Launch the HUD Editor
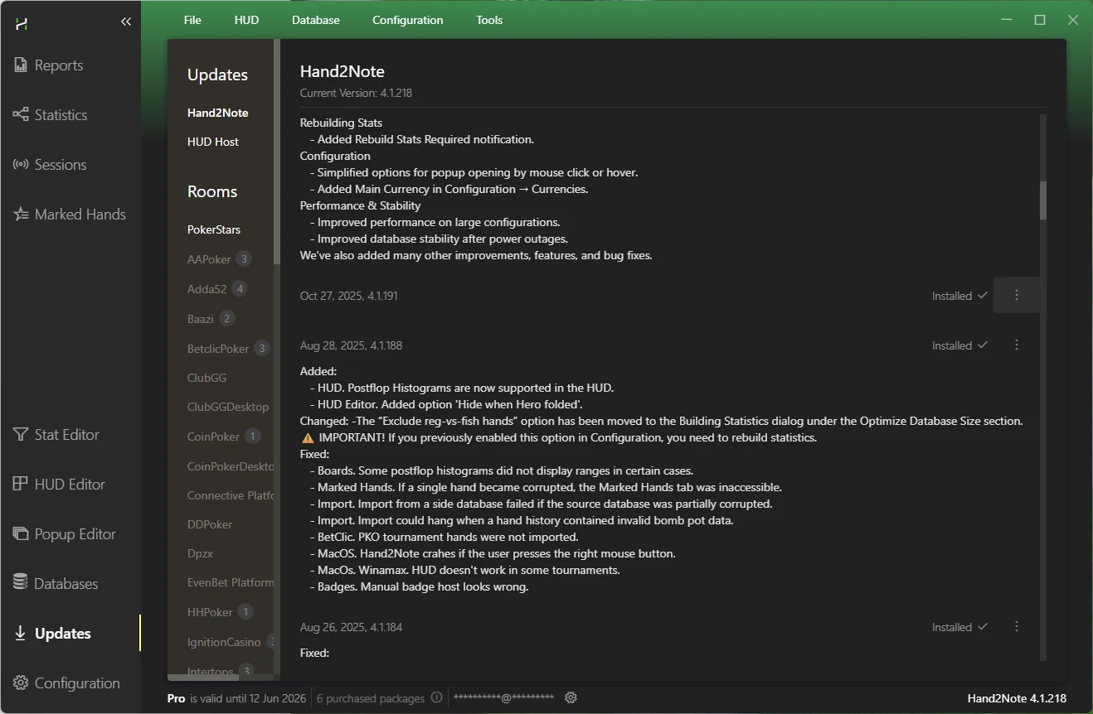Image resolution: width=1093 pixels, height=714 pixels. 59,485
